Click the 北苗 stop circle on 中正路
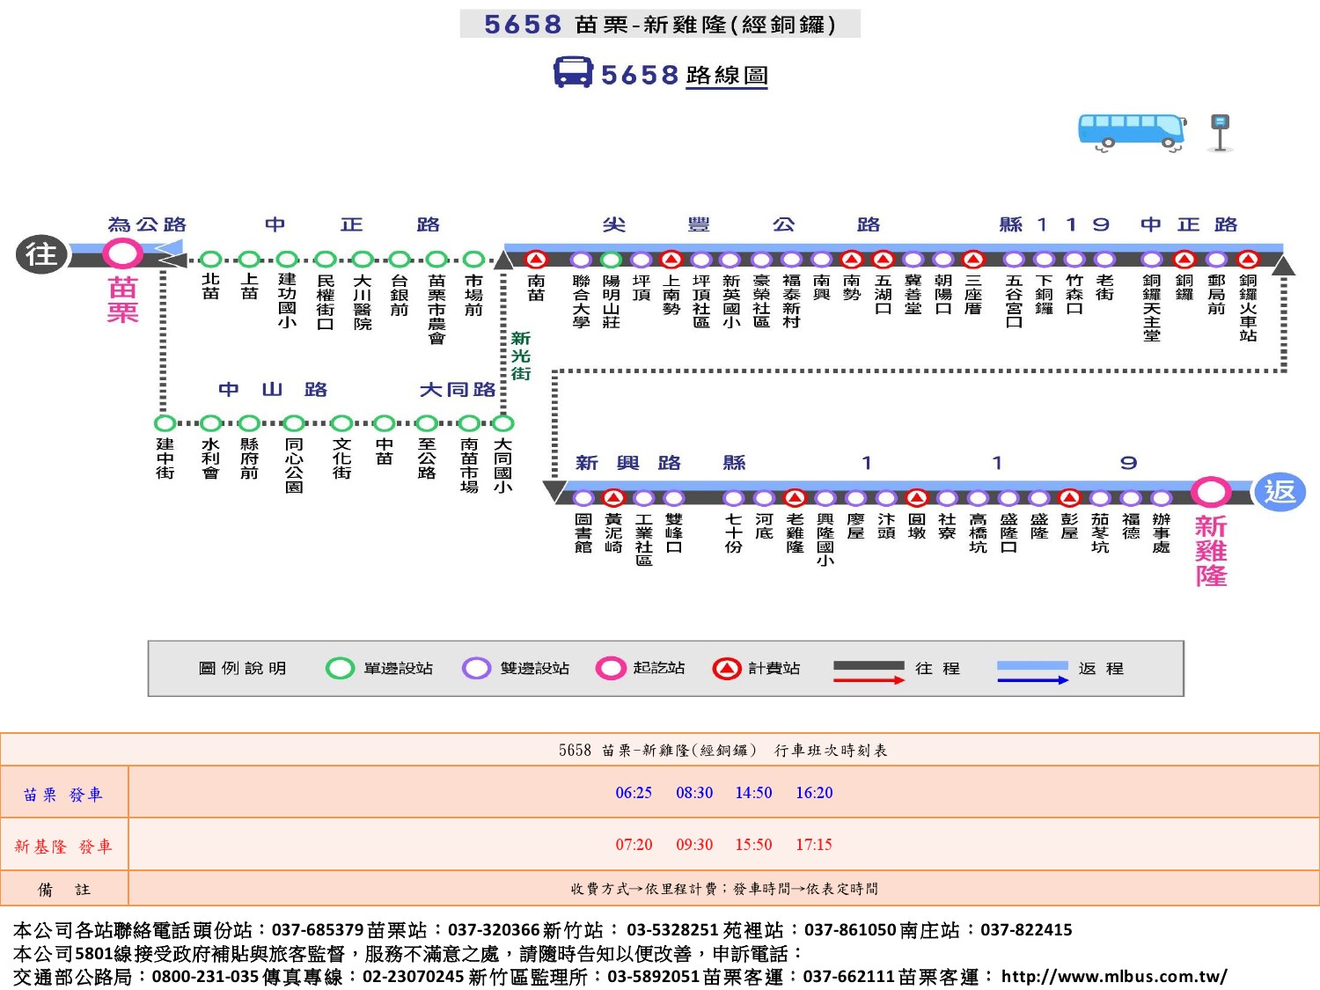Viewport: 1320px width, 990px height. [210, 260]
